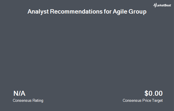The height and width of the screenshot is (111, 174).
Task: Click the N/A consensus rating value
Action: point(19,93)
